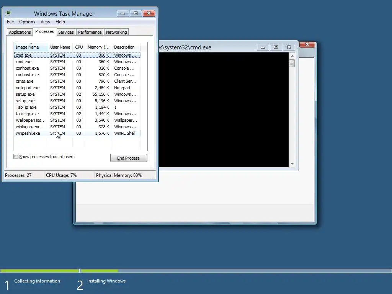The height and width of the screenshot is (294, 392).
Task: Sort by User Name column header
Action: (60, 47)
